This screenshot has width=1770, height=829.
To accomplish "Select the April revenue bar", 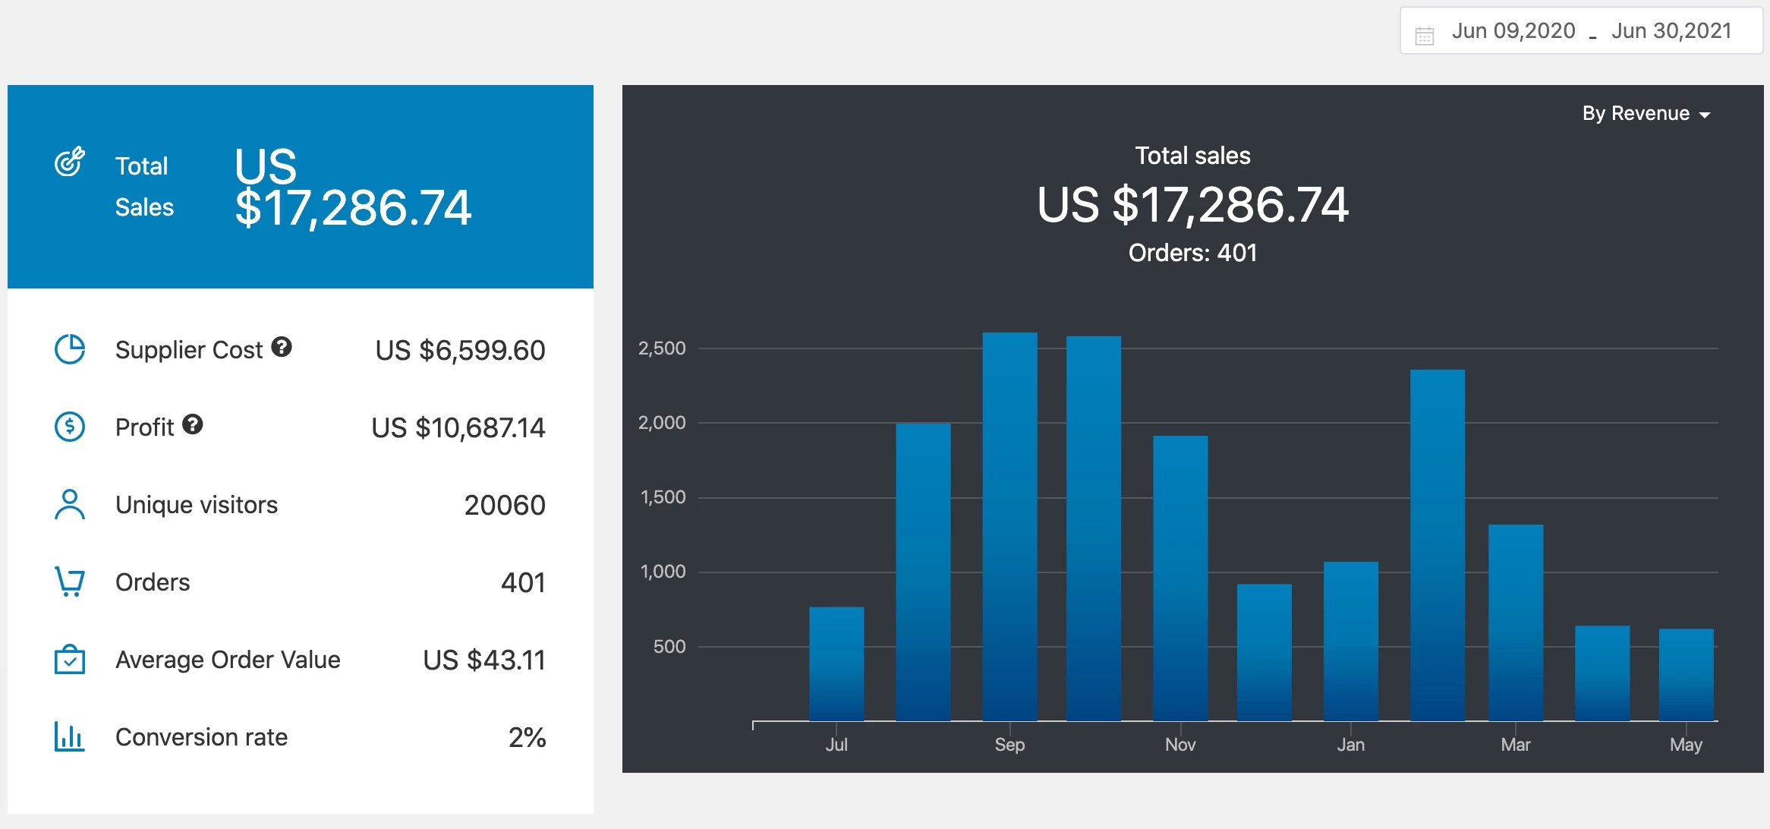I will coord(1602,673).
